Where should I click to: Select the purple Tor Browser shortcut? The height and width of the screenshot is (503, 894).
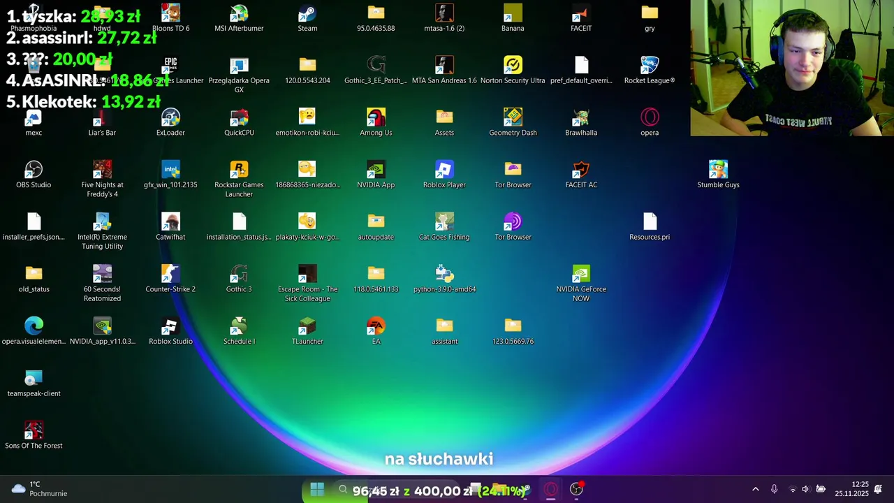pyautogui.click(x=513, y=227)
